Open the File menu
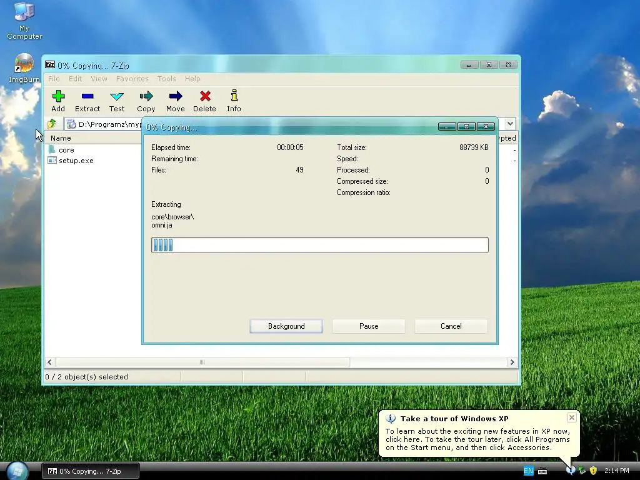This screenshot has width=640, height=480. click(54, 79)
